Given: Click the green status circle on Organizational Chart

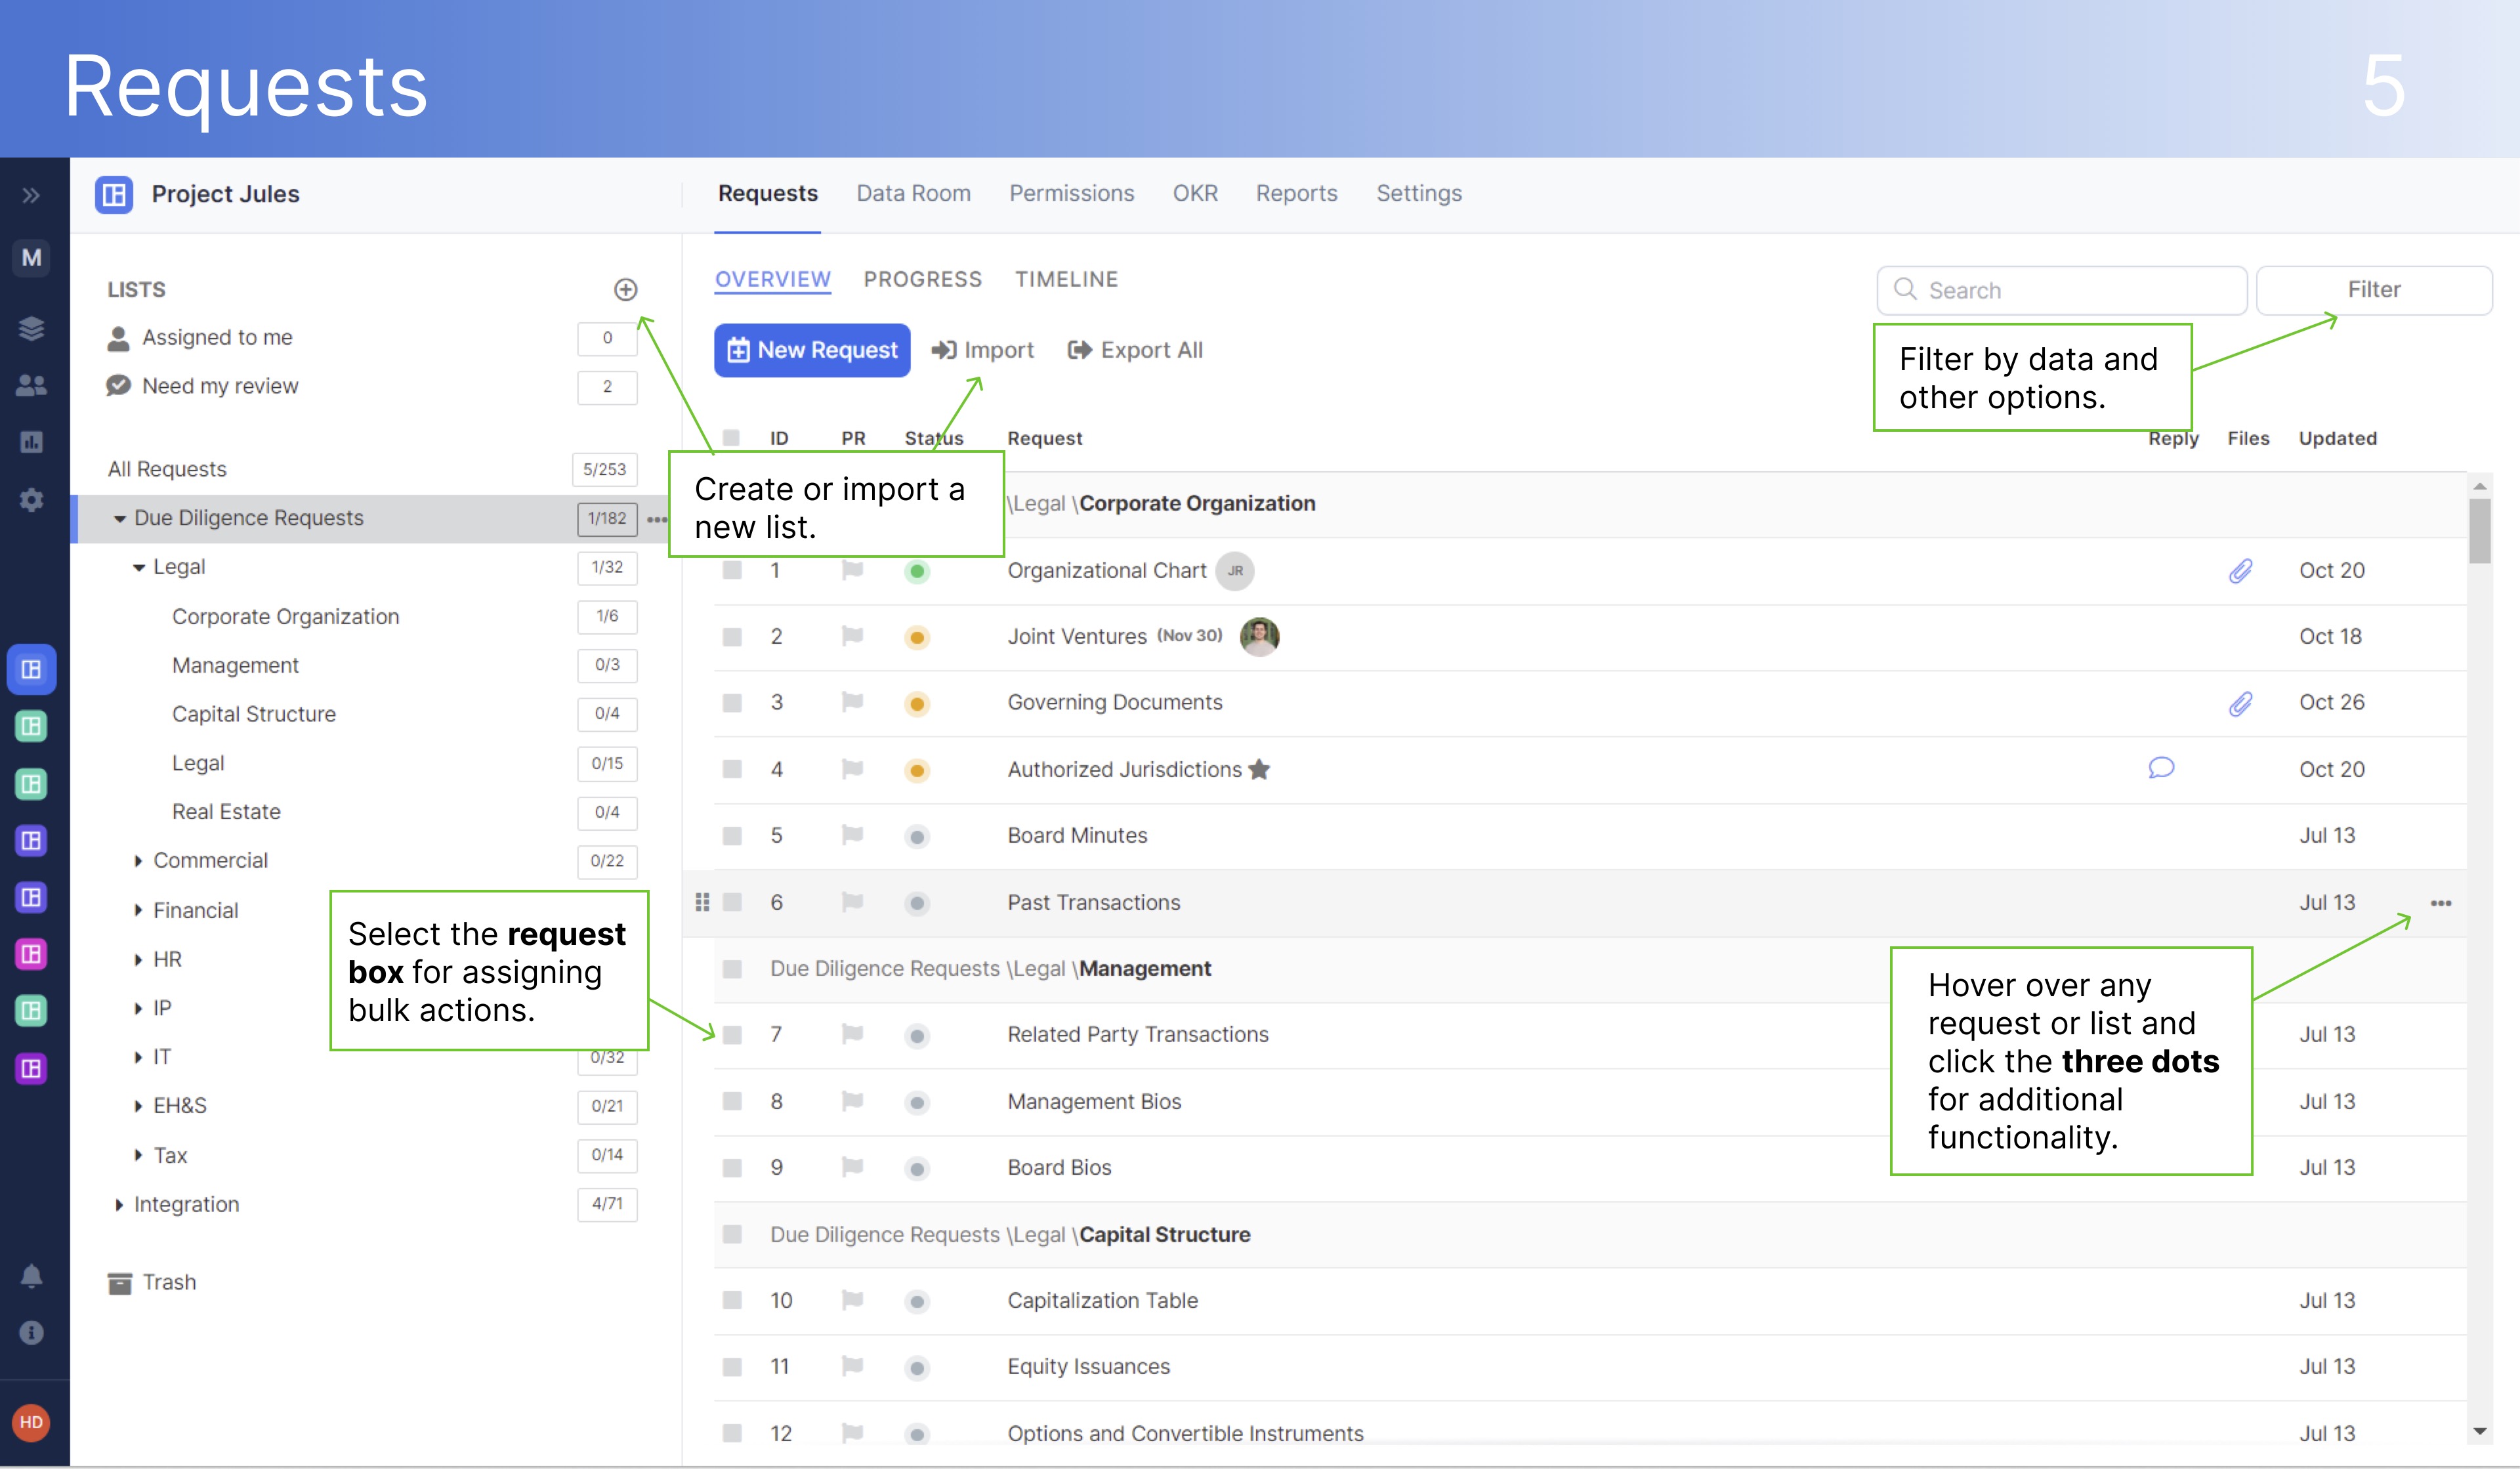Looking at the screenshot, I should (x=917, y=570).
